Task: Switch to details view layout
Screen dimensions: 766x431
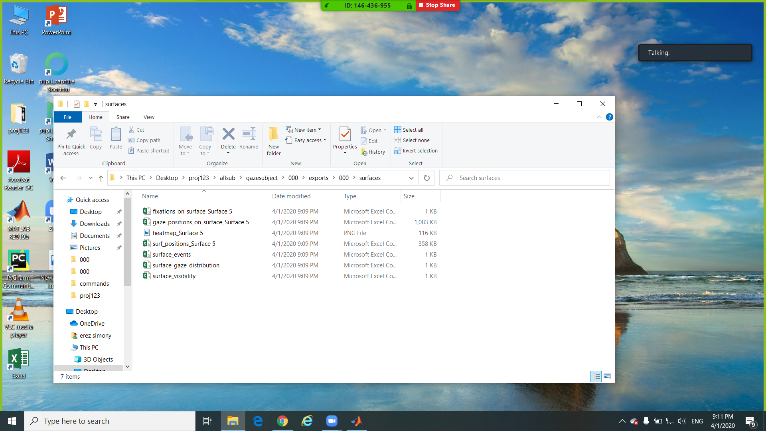Action: coord(596,376)
